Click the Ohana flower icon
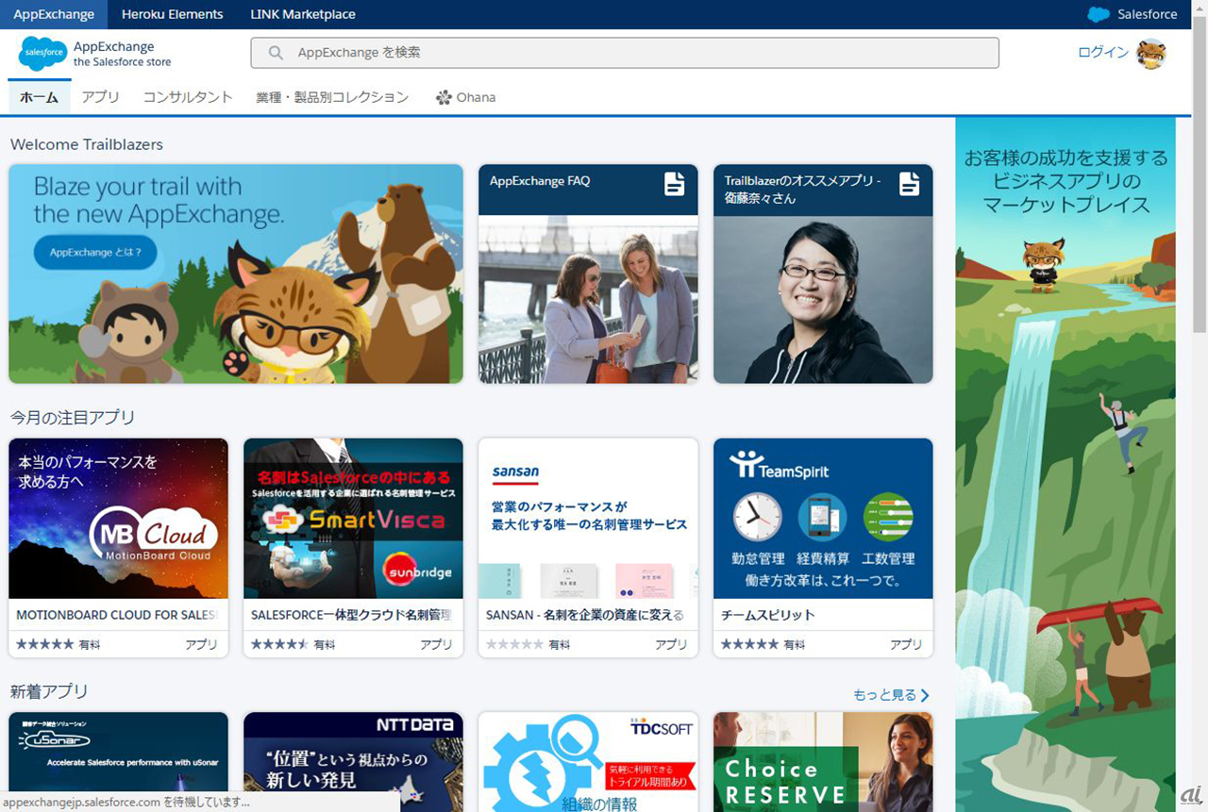 [x=444, y=97]
